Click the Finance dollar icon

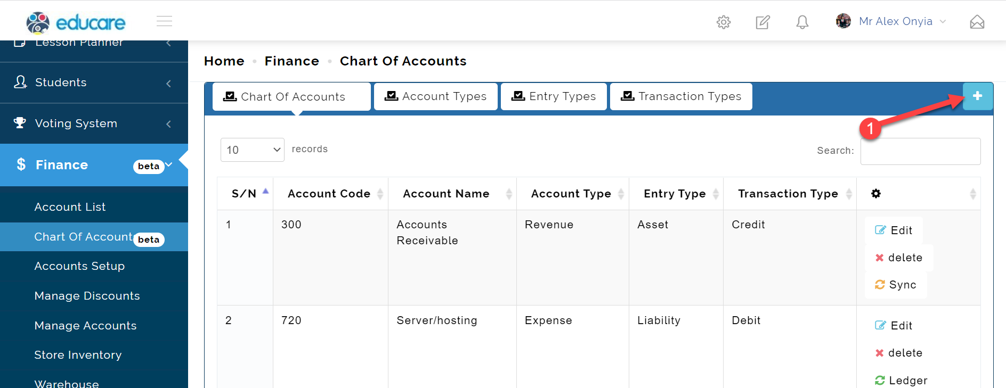21,164
